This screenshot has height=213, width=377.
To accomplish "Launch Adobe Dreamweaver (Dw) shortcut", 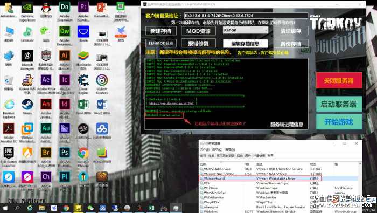I will pos(65,35).
